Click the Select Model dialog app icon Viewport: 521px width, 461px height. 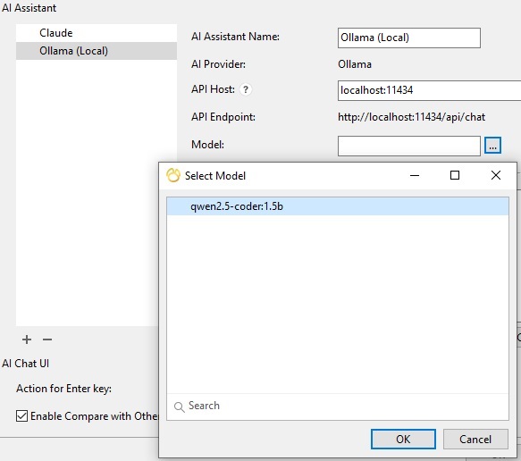[x=173, y=175]
